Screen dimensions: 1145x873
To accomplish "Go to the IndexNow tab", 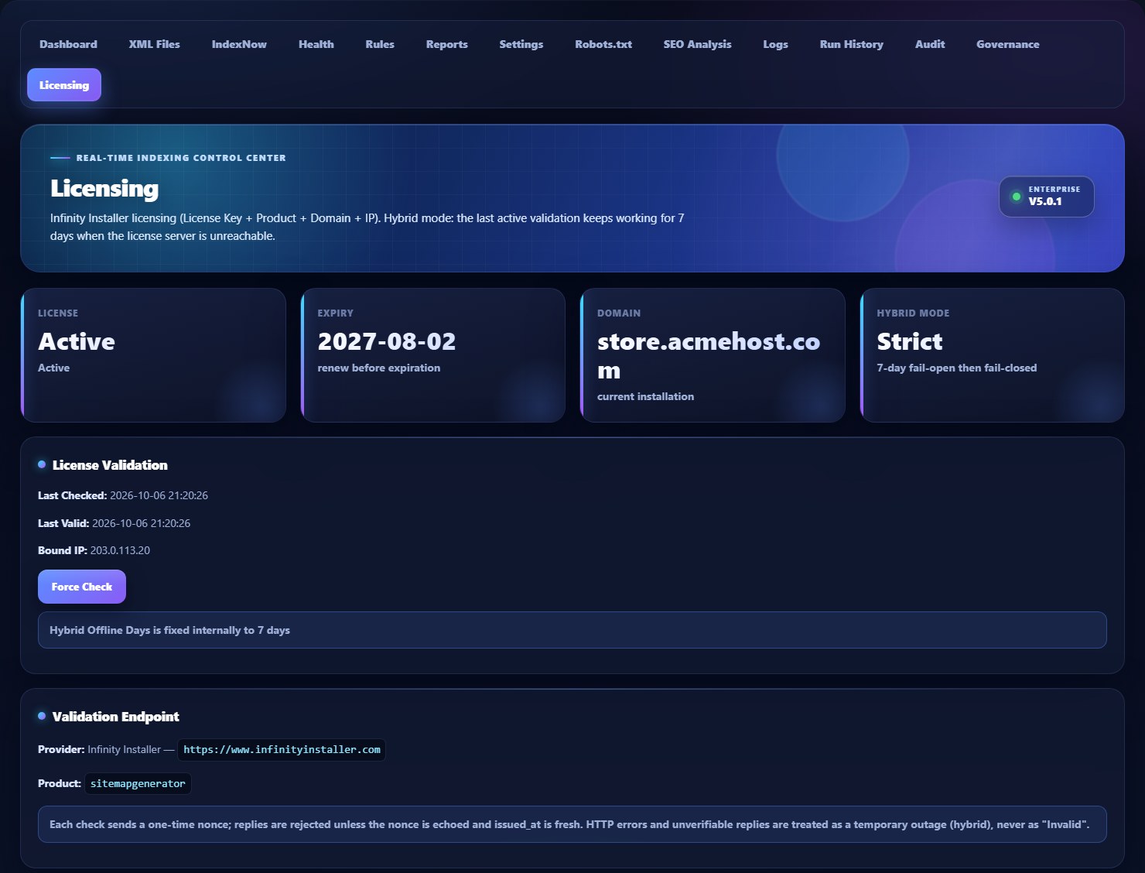I will [239, 44].
